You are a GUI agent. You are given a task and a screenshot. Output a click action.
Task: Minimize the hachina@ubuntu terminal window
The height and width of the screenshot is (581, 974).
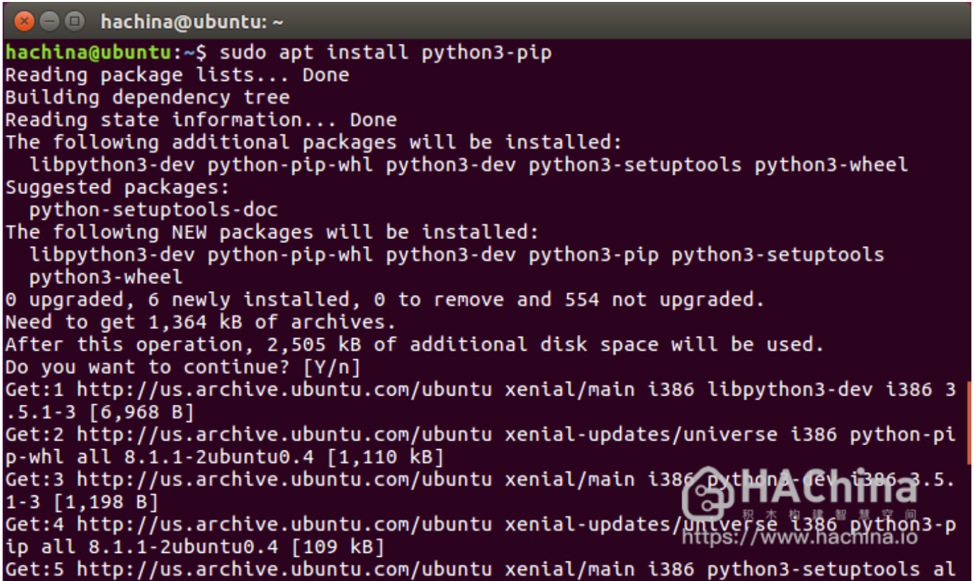coord(50,22)
